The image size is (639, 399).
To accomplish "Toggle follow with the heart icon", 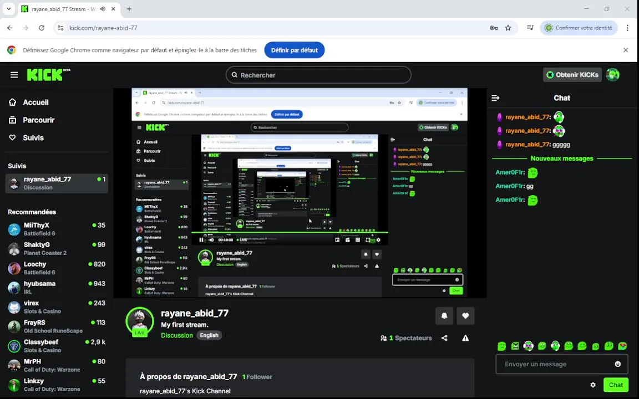I will (465, 316).
